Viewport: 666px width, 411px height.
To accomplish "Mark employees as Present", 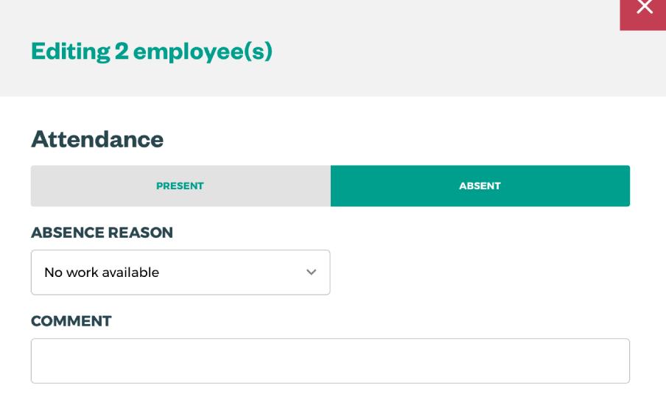I will pyautogui.click(x=180, y=186).
